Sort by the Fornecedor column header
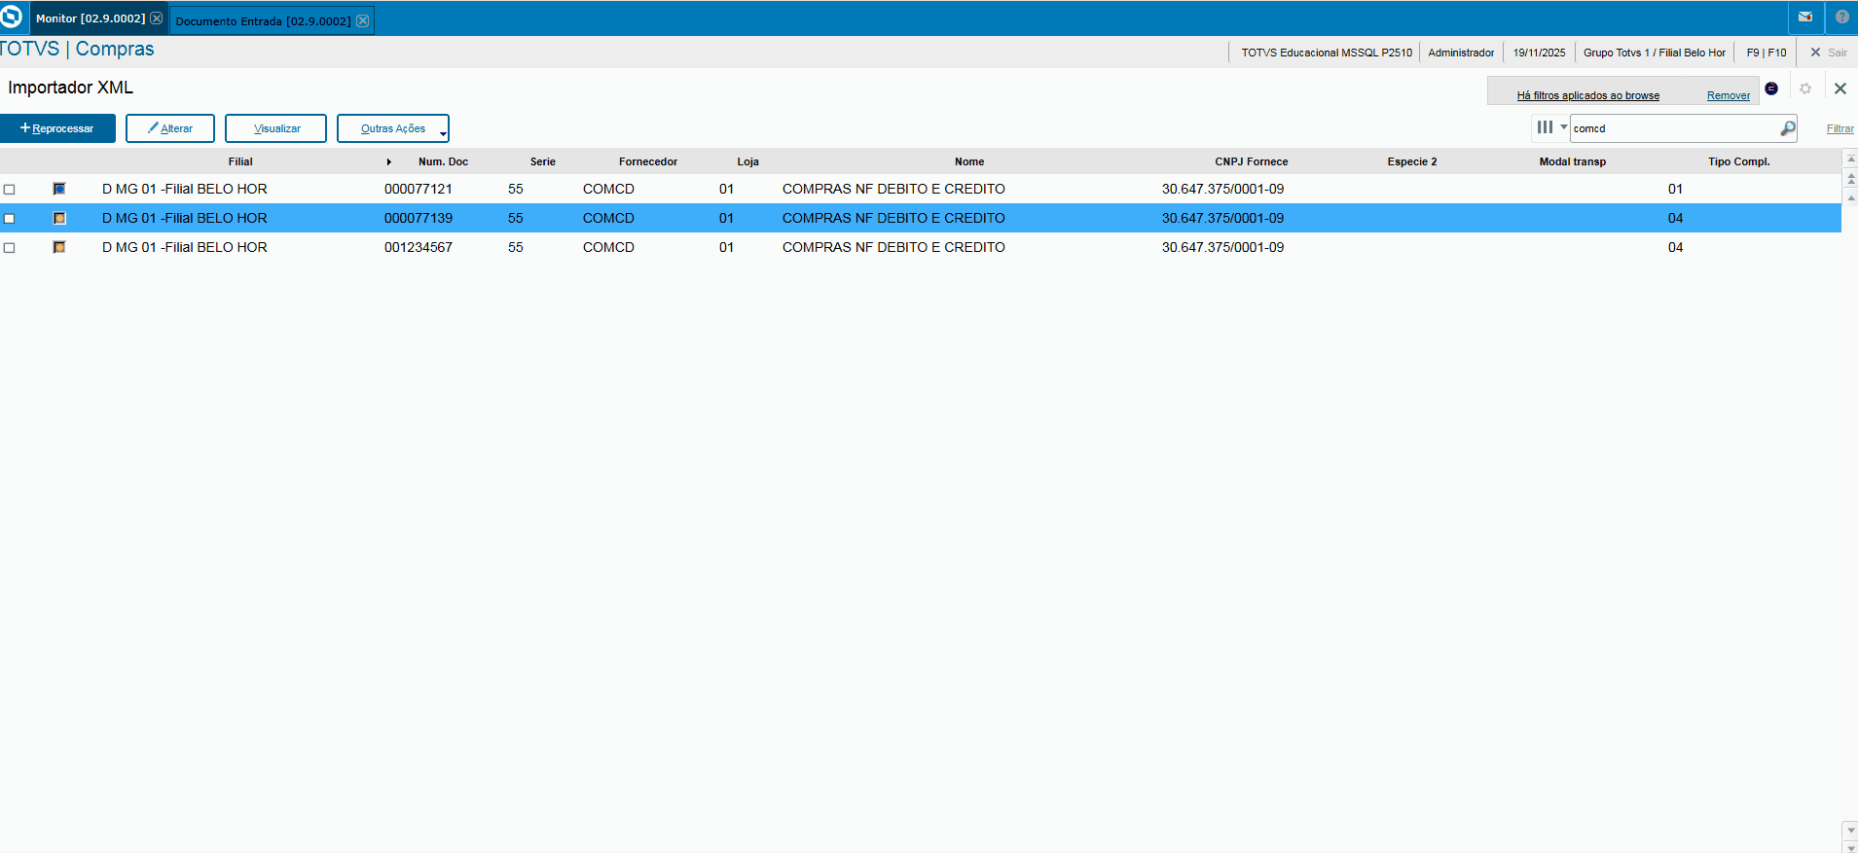 [648, 161]
